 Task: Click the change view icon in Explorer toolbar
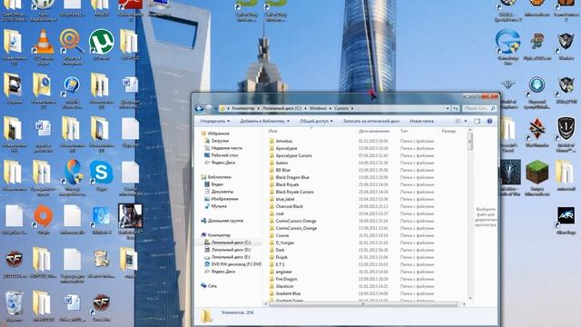click(x=458, y=121)
